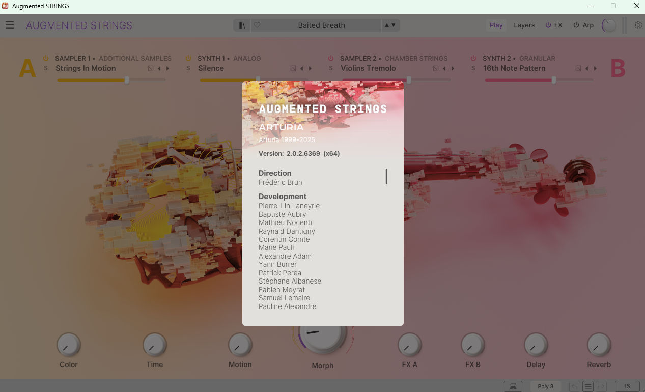
Task: Previous preset for Synth 1 Silence
Action: (301, 68)
